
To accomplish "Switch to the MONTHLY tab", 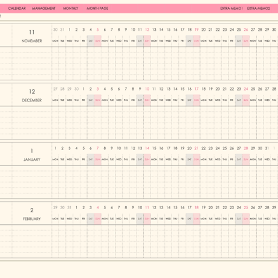I will click(x=71, y=8).
